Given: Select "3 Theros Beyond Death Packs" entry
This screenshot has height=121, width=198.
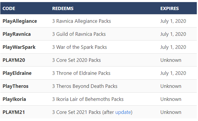Looking at the screenshot, I should 85,86.
